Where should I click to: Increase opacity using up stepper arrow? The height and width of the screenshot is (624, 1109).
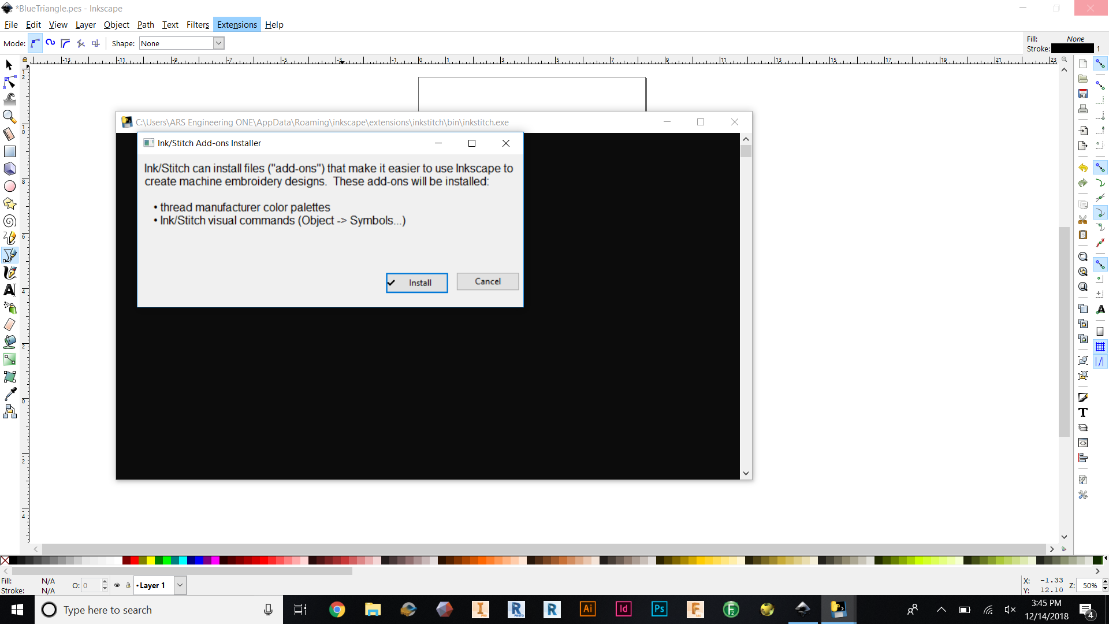[x=105, y=582]
